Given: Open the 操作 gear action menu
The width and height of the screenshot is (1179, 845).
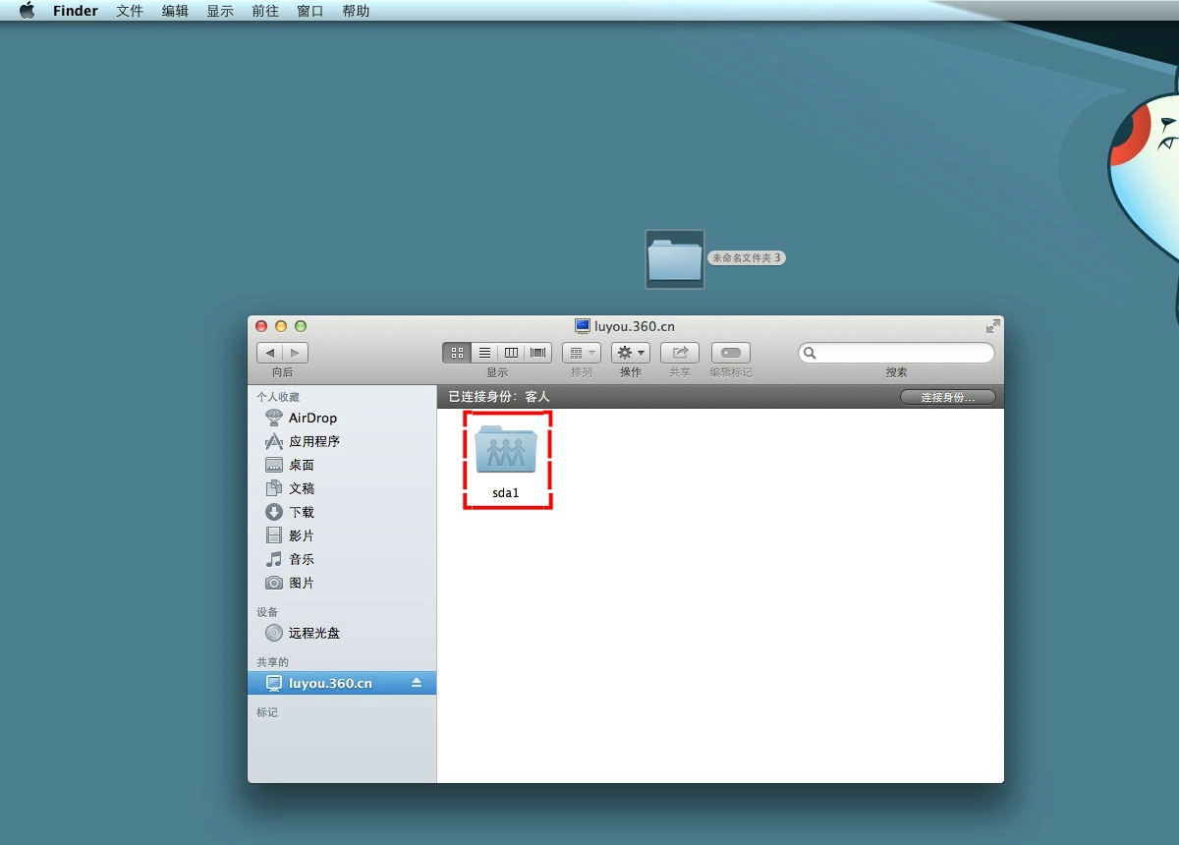Looking at the screenshot, I should point(631,353).
